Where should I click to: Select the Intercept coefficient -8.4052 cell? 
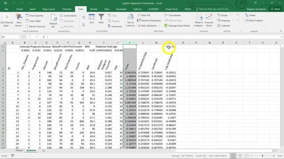(25, 50)
